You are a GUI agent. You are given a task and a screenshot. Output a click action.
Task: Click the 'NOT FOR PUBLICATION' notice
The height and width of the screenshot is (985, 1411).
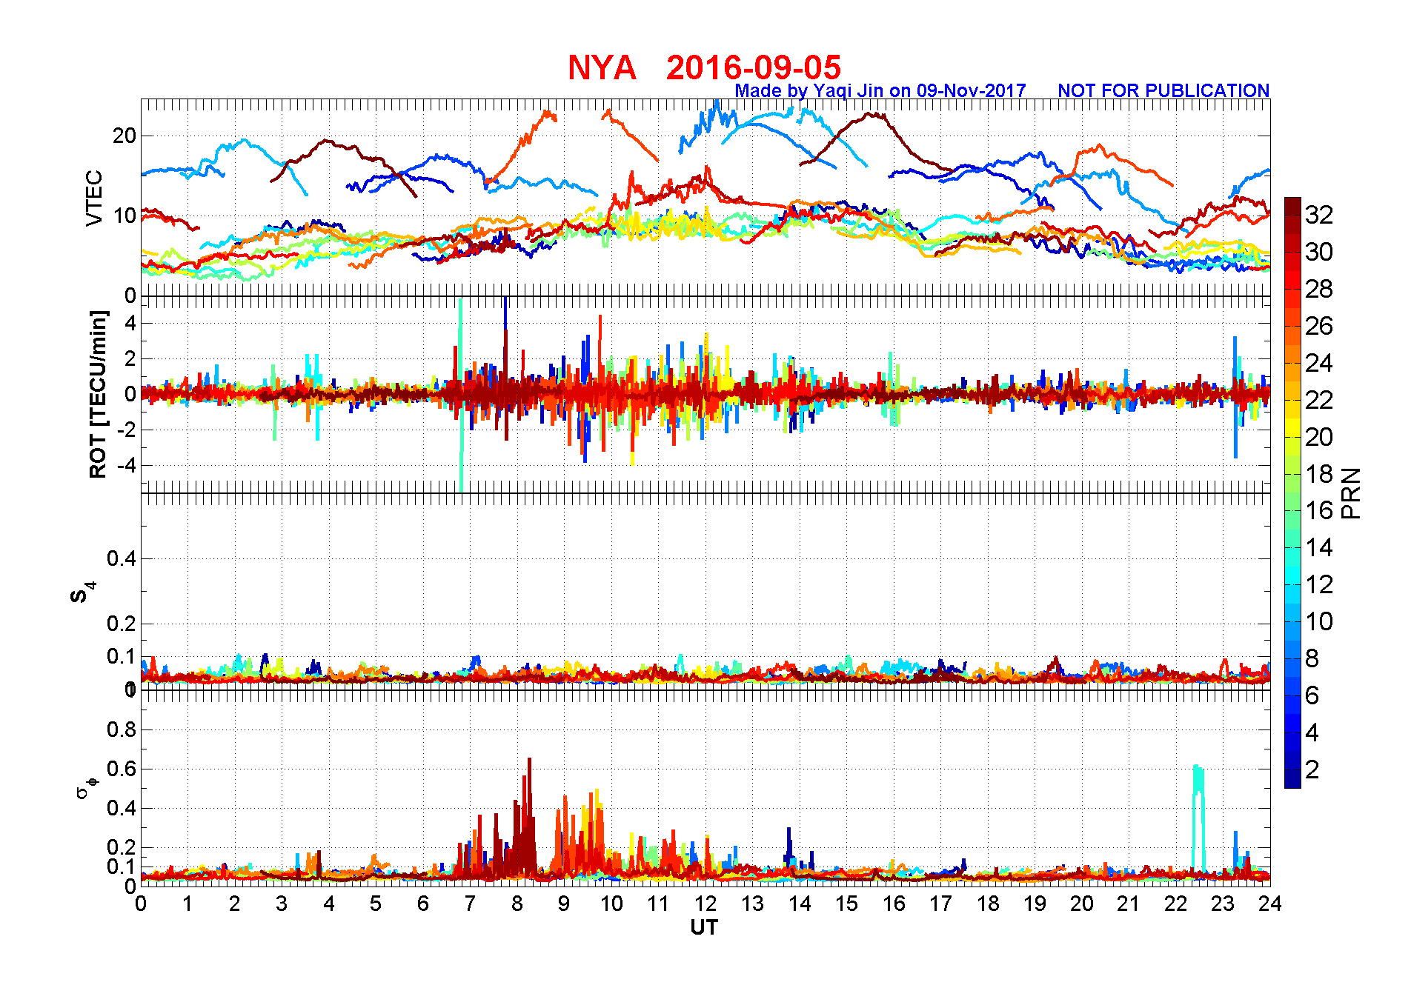pyautogui.click(x=1163, y=90)
